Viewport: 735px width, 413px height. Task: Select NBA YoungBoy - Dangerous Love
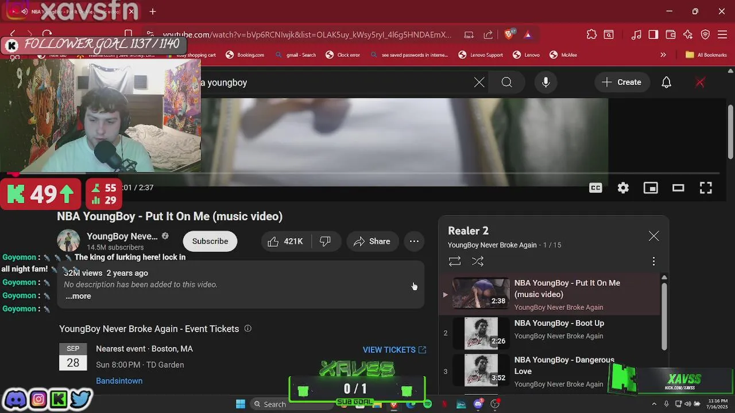click(x=550, y=371)
